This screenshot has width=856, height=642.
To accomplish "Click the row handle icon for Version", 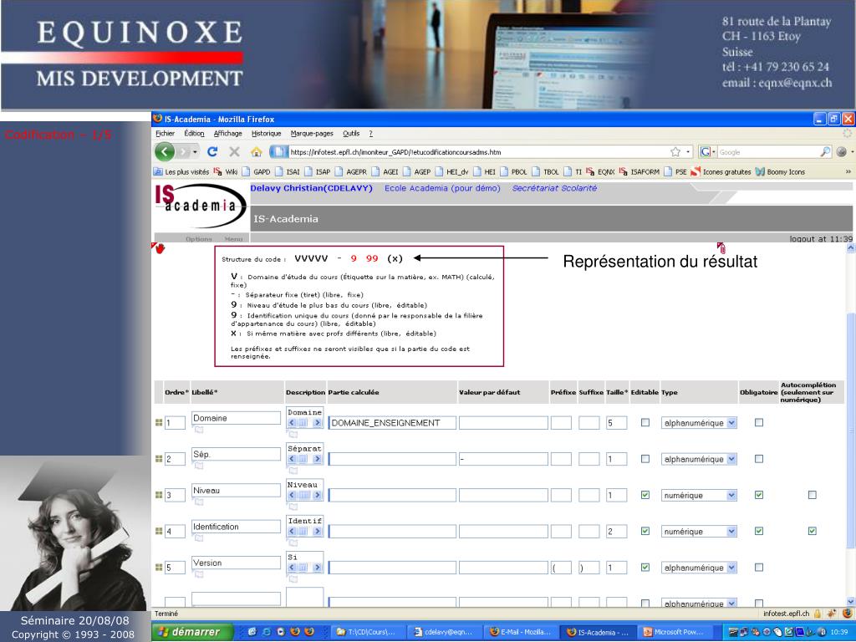I will 159,568.
